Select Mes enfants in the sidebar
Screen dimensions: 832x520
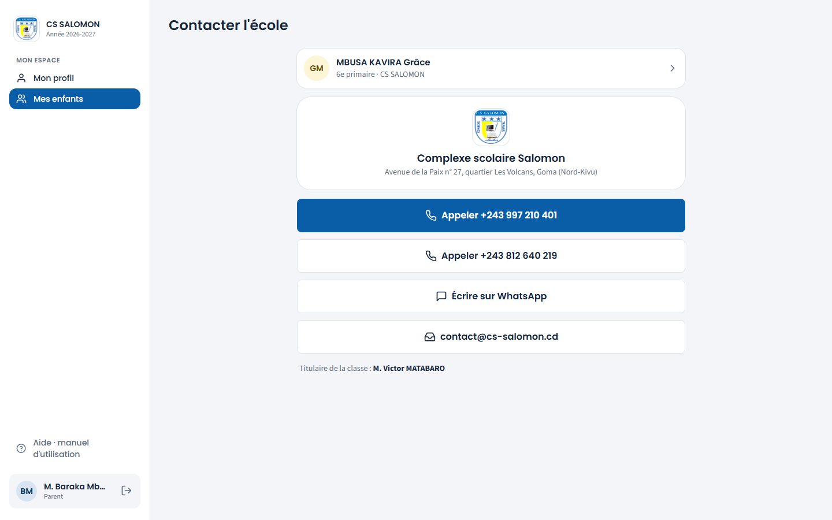75,99
